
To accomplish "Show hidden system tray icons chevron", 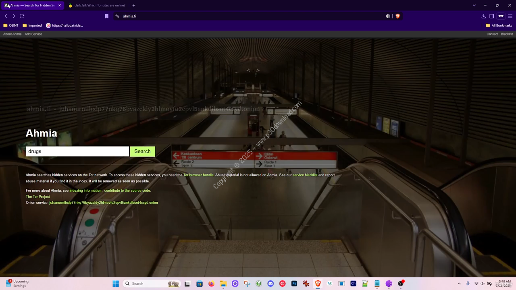I will pyautogui.click(x=459, y=284).
